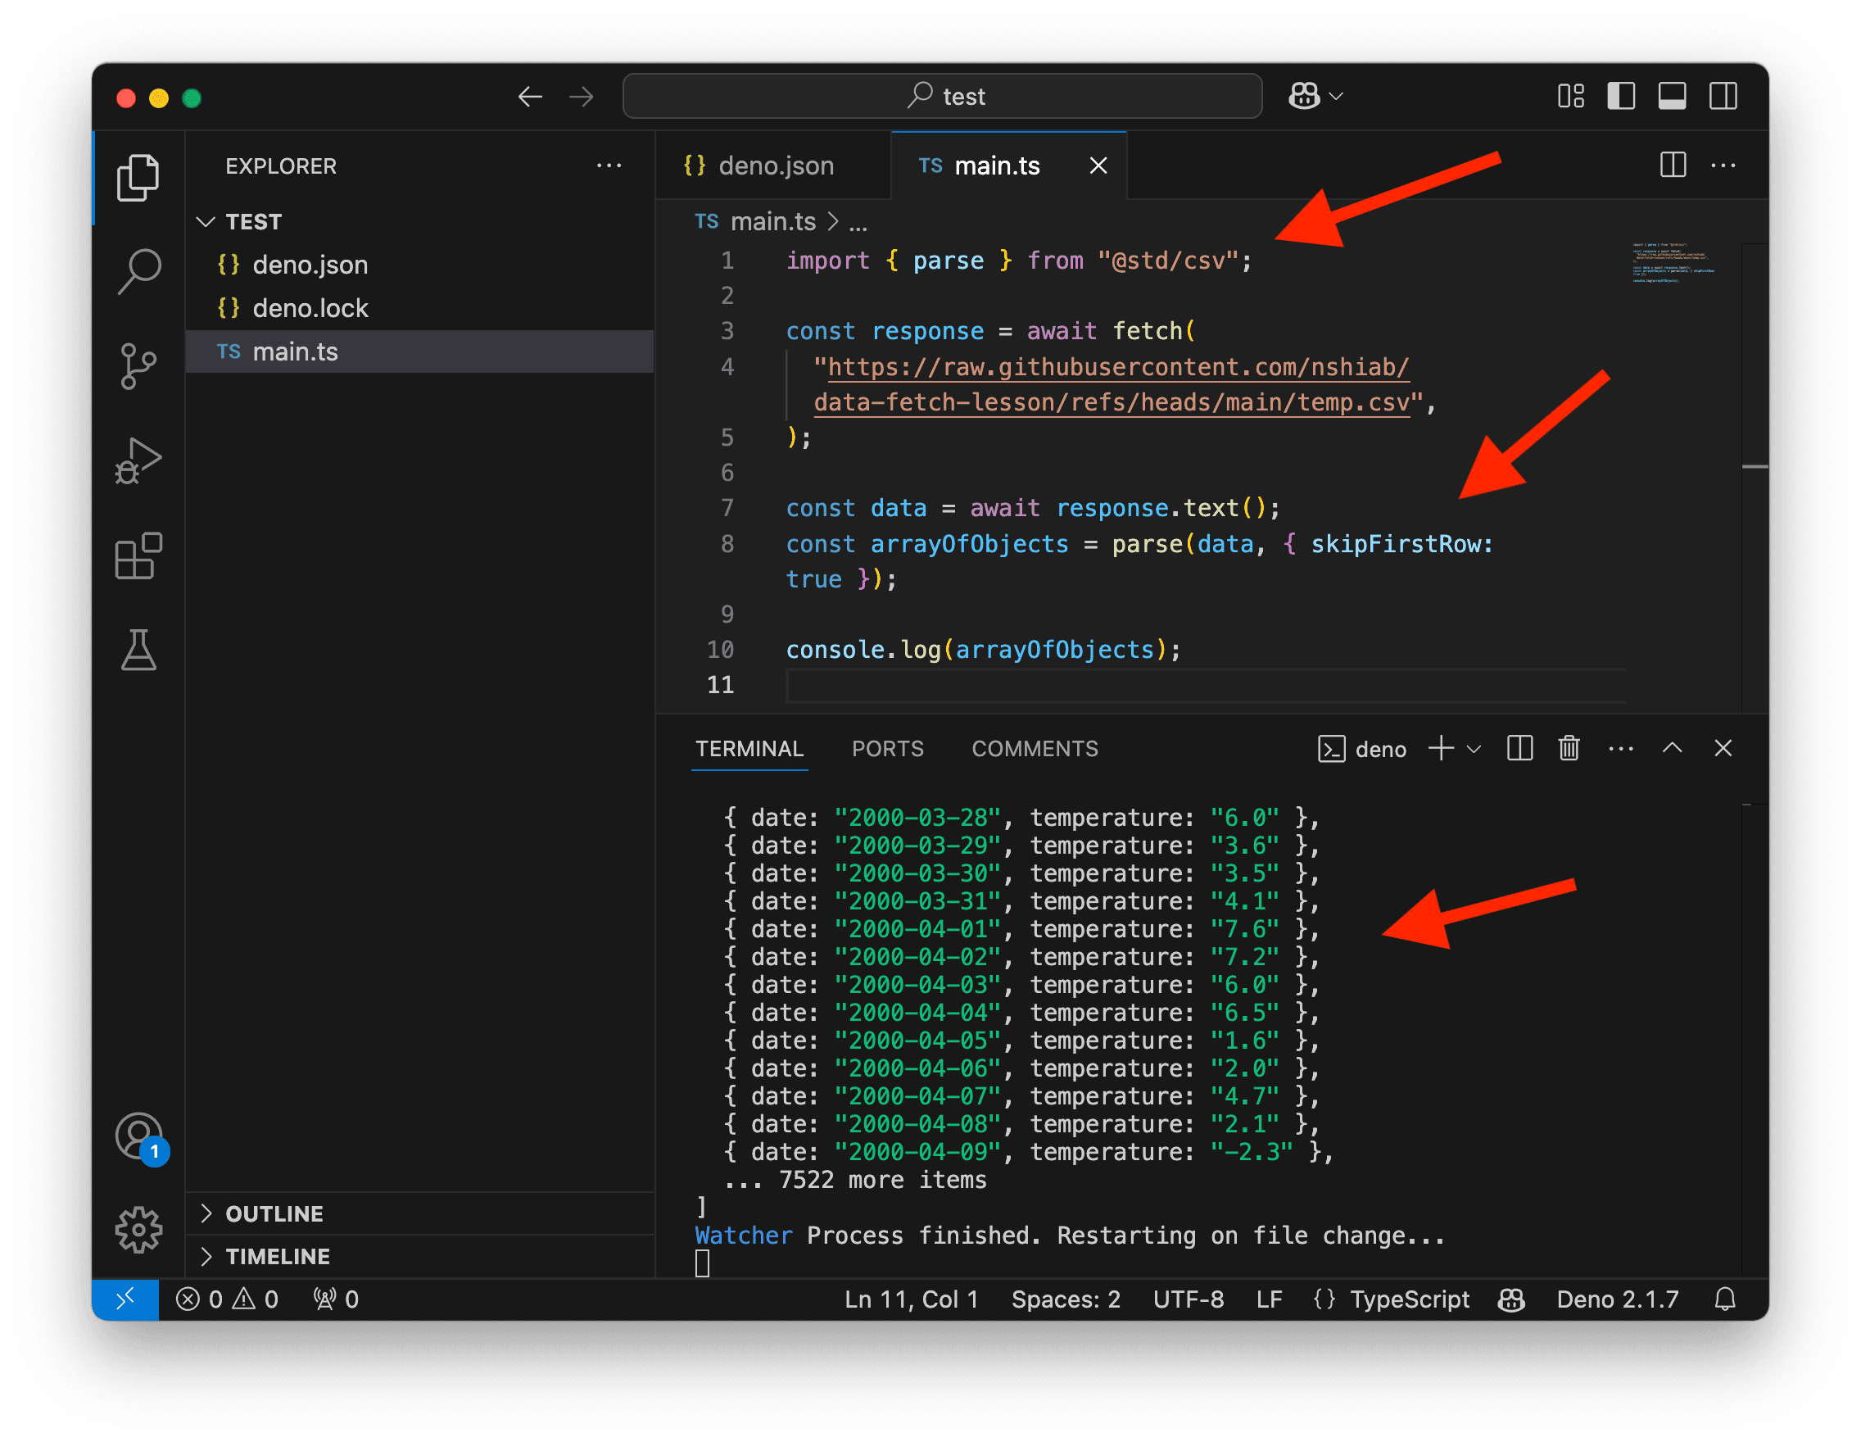Toggle the bottom panel visibility

coord(1672,97)
